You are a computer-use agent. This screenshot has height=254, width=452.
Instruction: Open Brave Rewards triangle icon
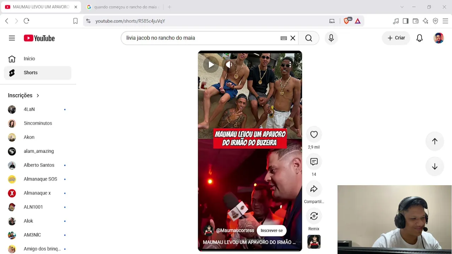click(358, 21)
